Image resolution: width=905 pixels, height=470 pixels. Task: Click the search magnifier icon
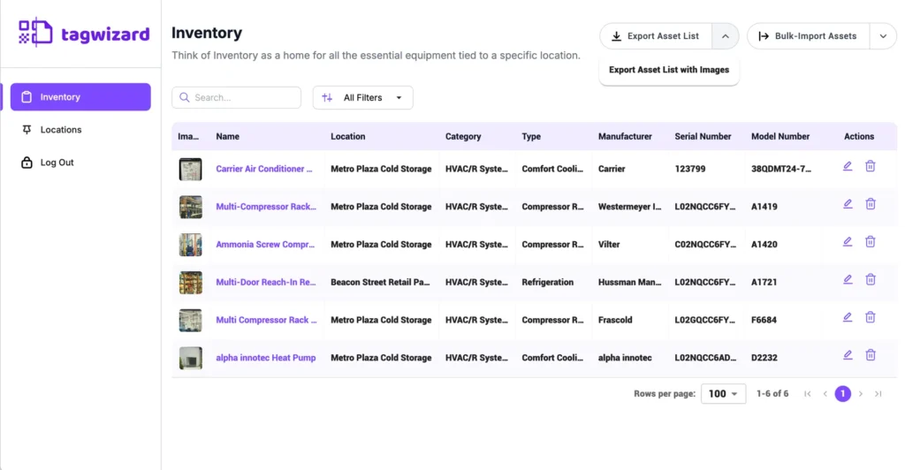(184, 97)
